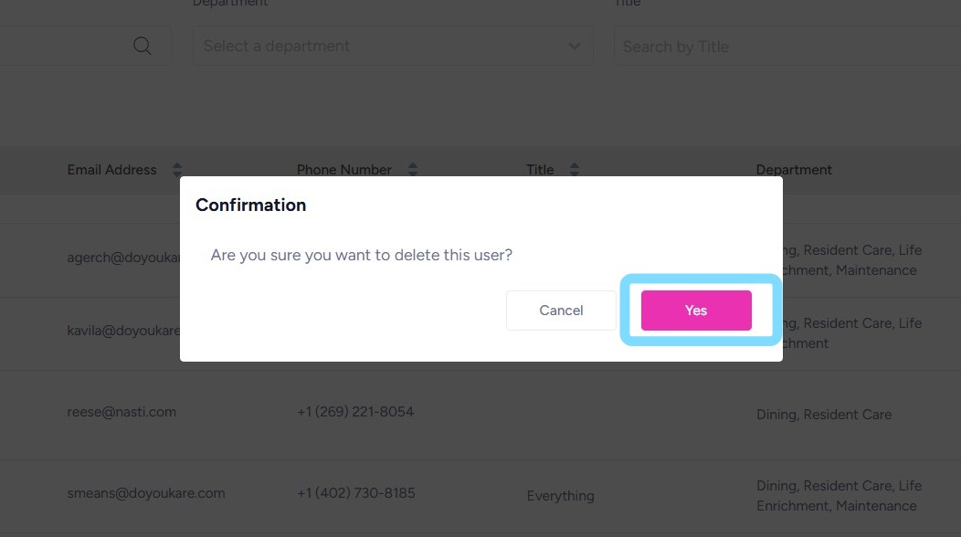
Task: Expand the department dropdown chevron
Action: click(x=574, y=46)
